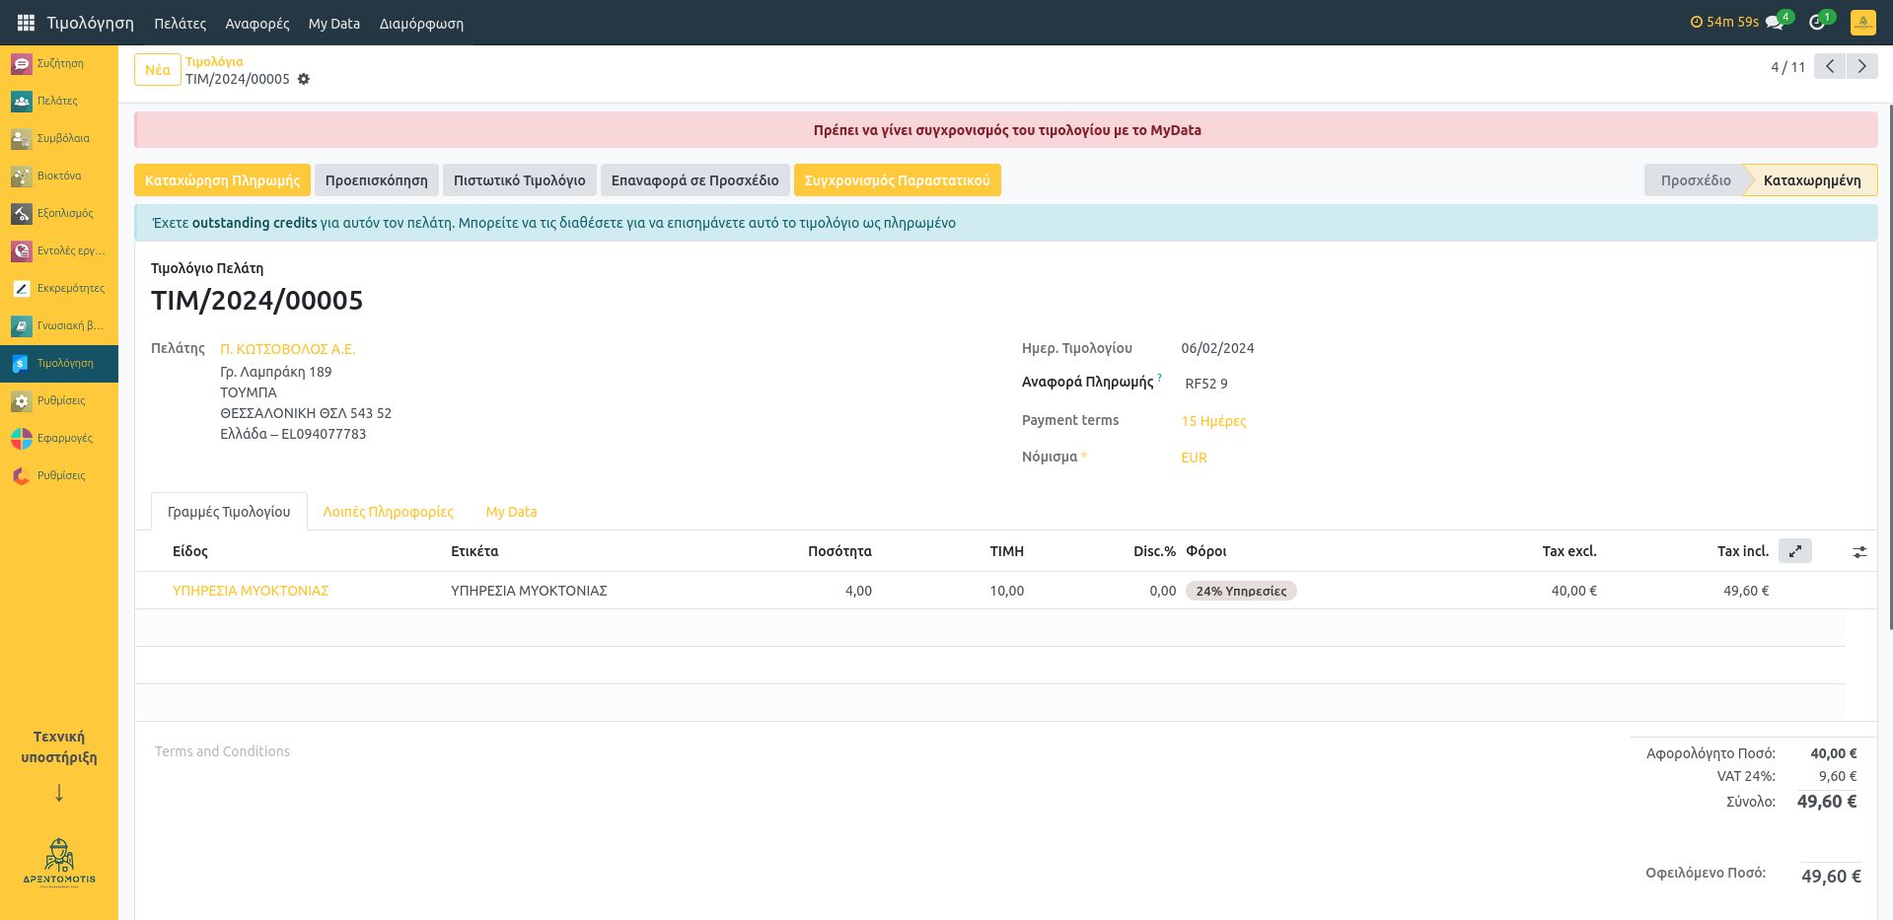
Task: Click the Ποσότητα column header
Action: (839, 551)
